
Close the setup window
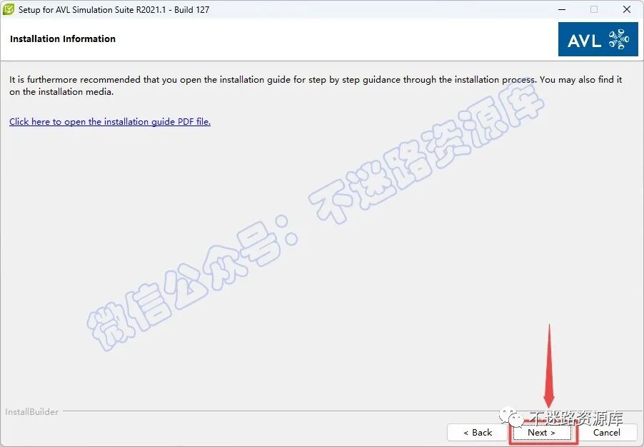tap(627, 9)
